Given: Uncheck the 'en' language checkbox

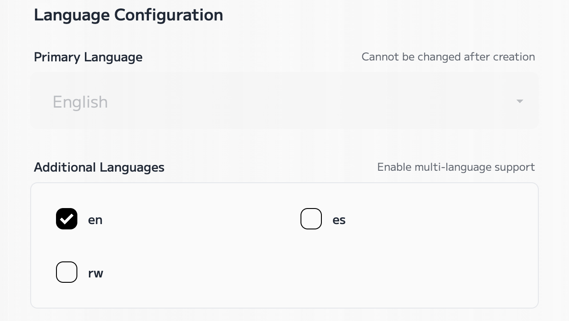Looking at the screenshot, I should pyautogui.click(x=67, y=219).
